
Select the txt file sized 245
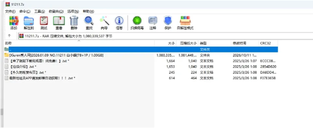pyautogui.click(x=28, y=73)
